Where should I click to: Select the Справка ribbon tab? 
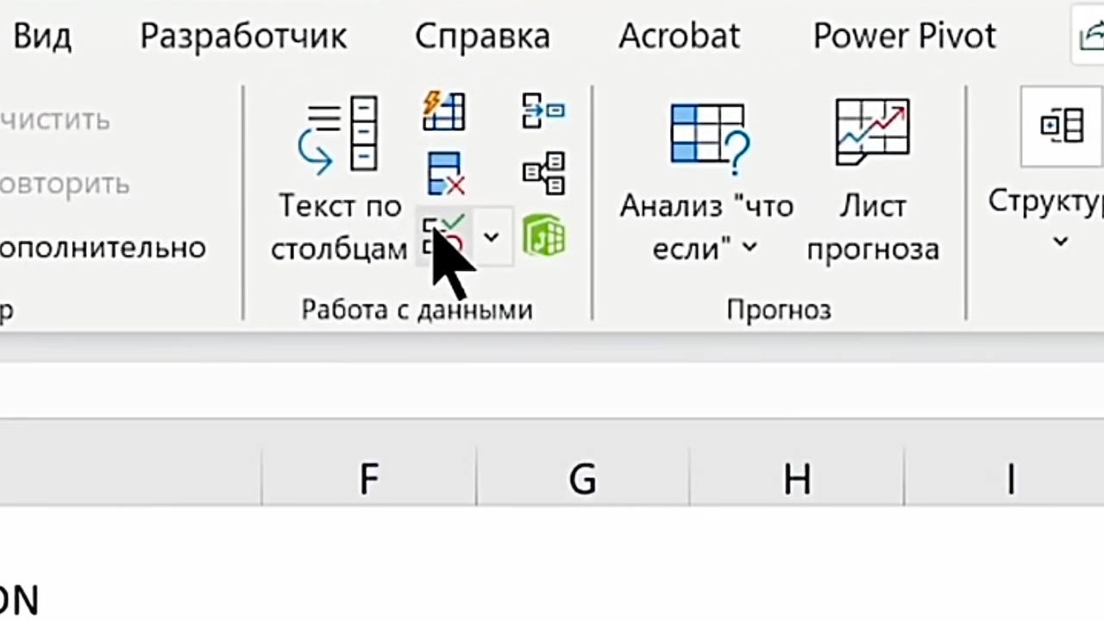pos(482,36)
